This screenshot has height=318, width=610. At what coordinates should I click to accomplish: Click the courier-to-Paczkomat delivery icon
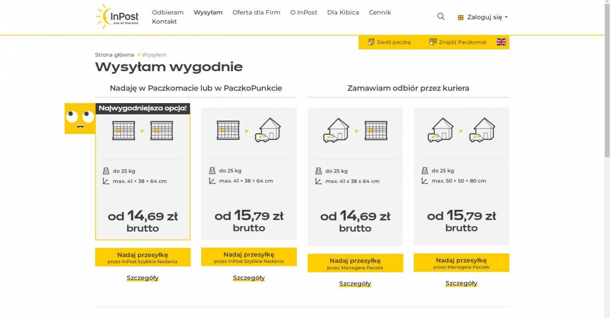[355, 130]
